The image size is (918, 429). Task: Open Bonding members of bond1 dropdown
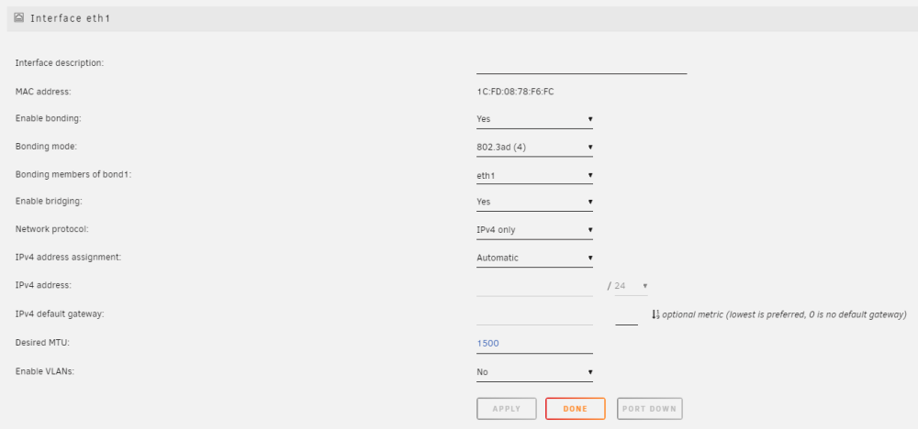coord(534,175)
